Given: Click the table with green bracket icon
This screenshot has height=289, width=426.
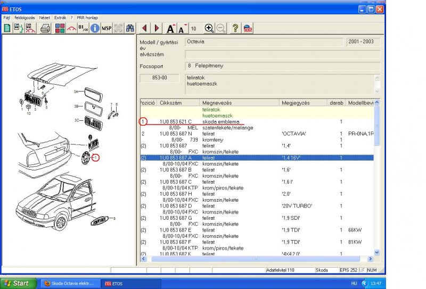Looking at the screenshot, I should point(19,28).
